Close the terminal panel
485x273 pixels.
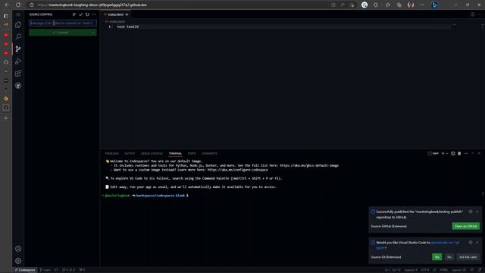479,153
